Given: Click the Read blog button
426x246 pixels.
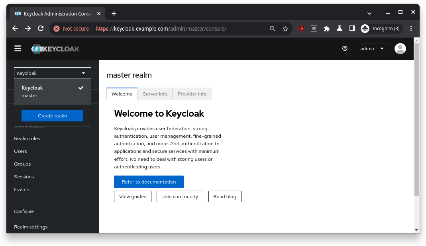Looking at the screenshot, I should pyautogui.click(x=225, y=197).
